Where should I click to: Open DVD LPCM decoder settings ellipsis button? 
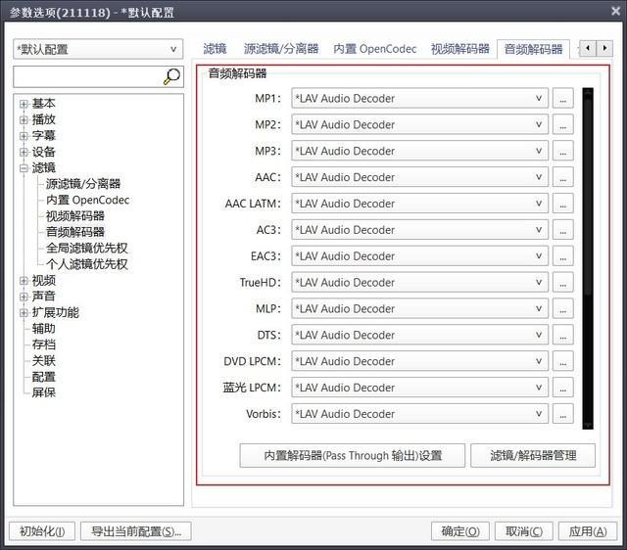[x=562, y=361]
